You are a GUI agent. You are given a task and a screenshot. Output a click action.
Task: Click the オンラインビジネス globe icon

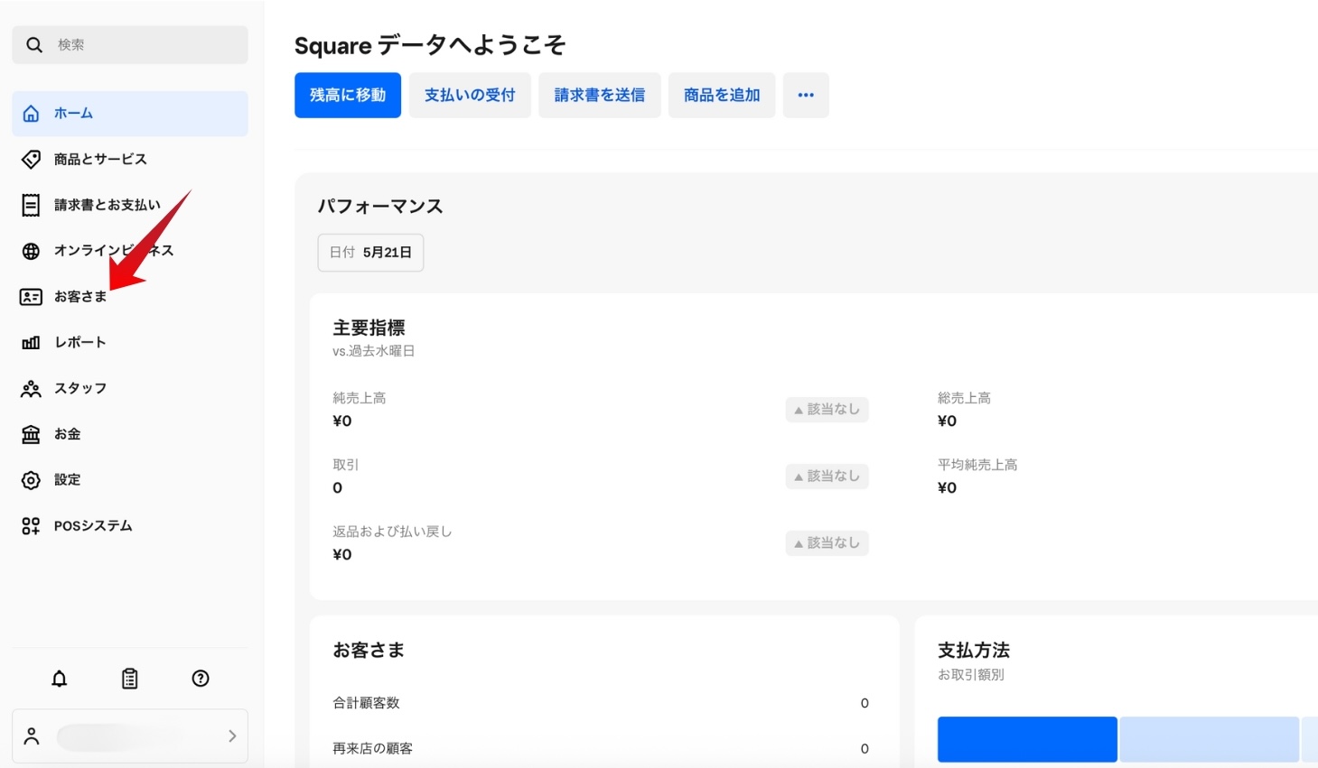31,251
